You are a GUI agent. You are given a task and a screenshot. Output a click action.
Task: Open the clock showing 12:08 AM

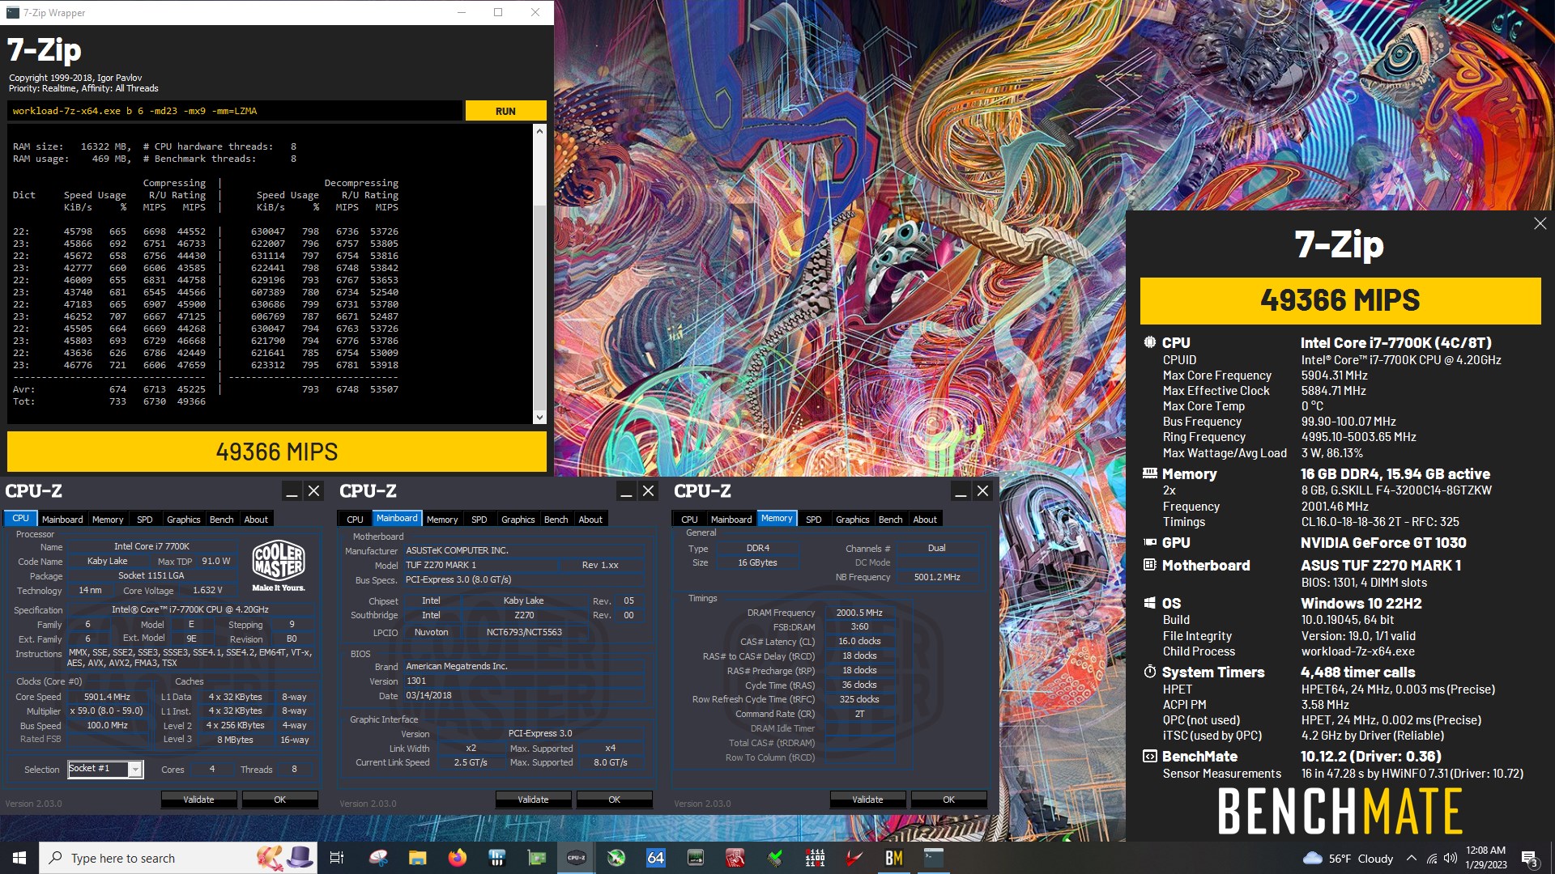tap(1485, 858)
